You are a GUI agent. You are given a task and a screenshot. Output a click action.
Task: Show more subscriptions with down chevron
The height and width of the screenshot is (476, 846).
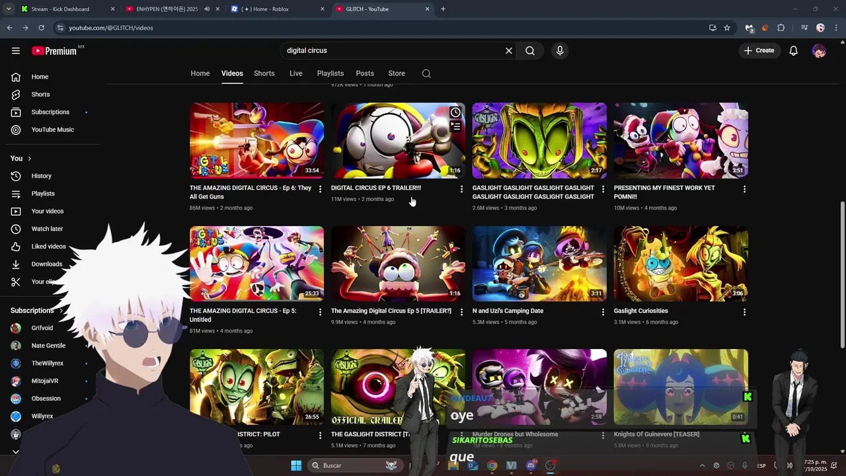click(16, 452)
